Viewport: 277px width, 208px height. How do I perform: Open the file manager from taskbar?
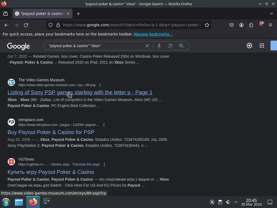(x=19, y=202)
